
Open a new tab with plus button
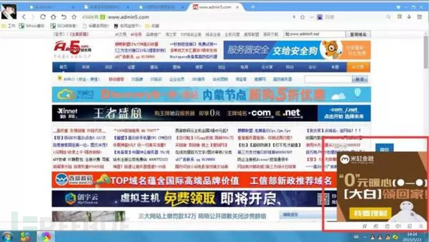253,7
